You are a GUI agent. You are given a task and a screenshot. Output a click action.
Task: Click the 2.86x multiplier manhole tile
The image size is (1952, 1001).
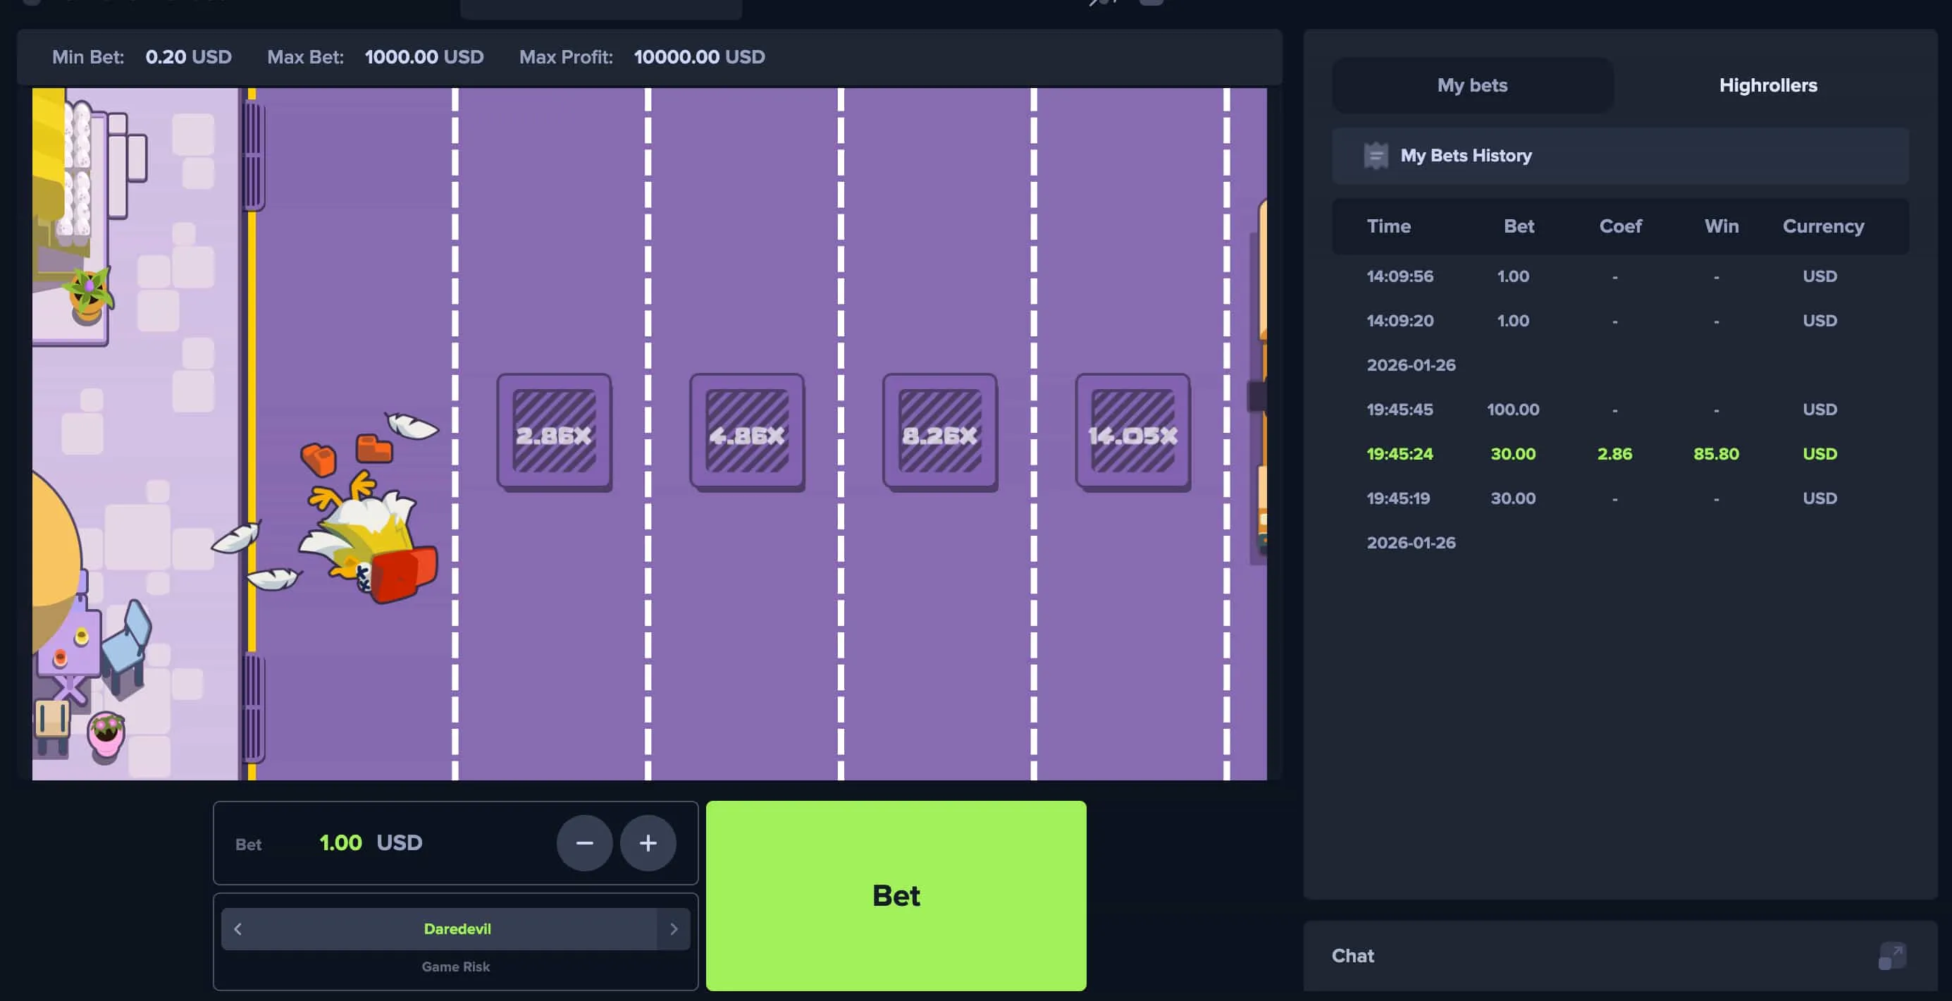click(x=554, y=432)
